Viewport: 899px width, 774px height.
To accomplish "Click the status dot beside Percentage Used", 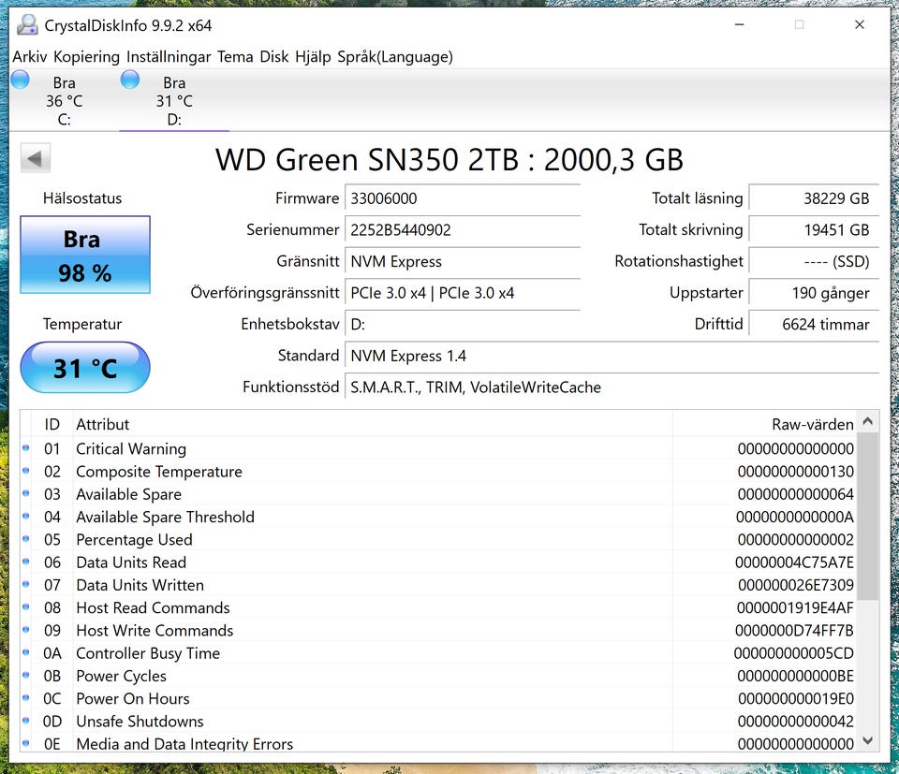I will pyautogui.click(x=26, y=539).
